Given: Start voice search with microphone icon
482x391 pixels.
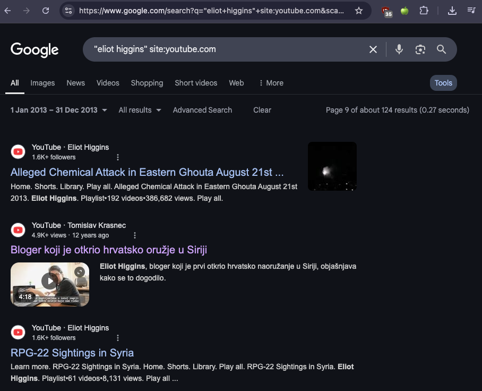Looking at the screenshot, I should (x=399, y=49).
